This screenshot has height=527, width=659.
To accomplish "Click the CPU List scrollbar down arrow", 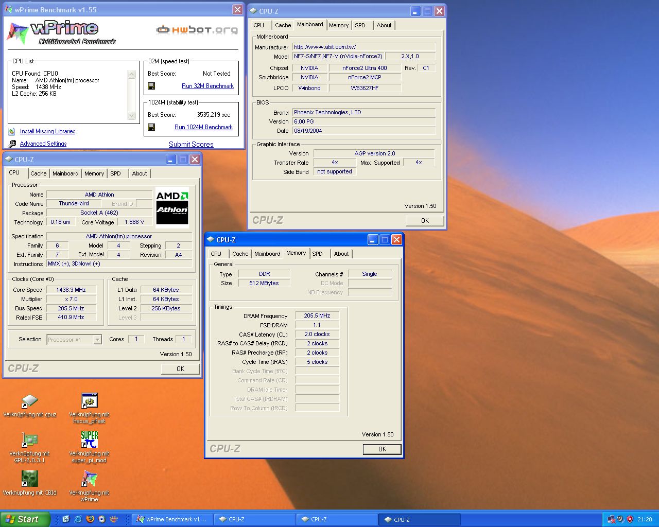I will pyautogui.click(x=131, y=116).
